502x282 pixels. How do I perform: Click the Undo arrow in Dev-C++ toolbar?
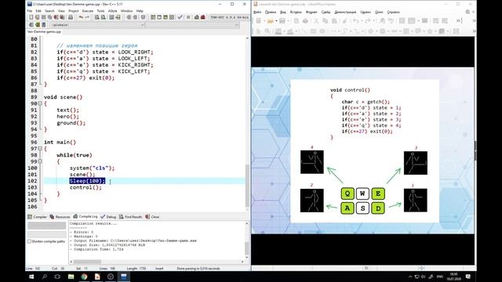point(81,17)
